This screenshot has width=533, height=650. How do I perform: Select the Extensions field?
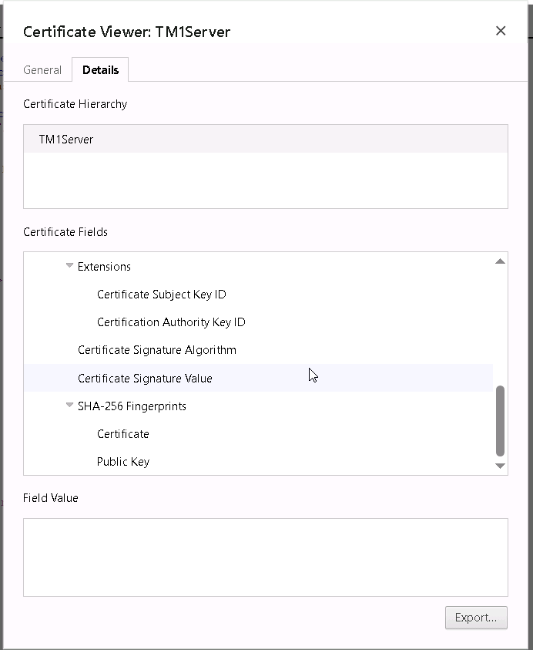pos(104,267)
